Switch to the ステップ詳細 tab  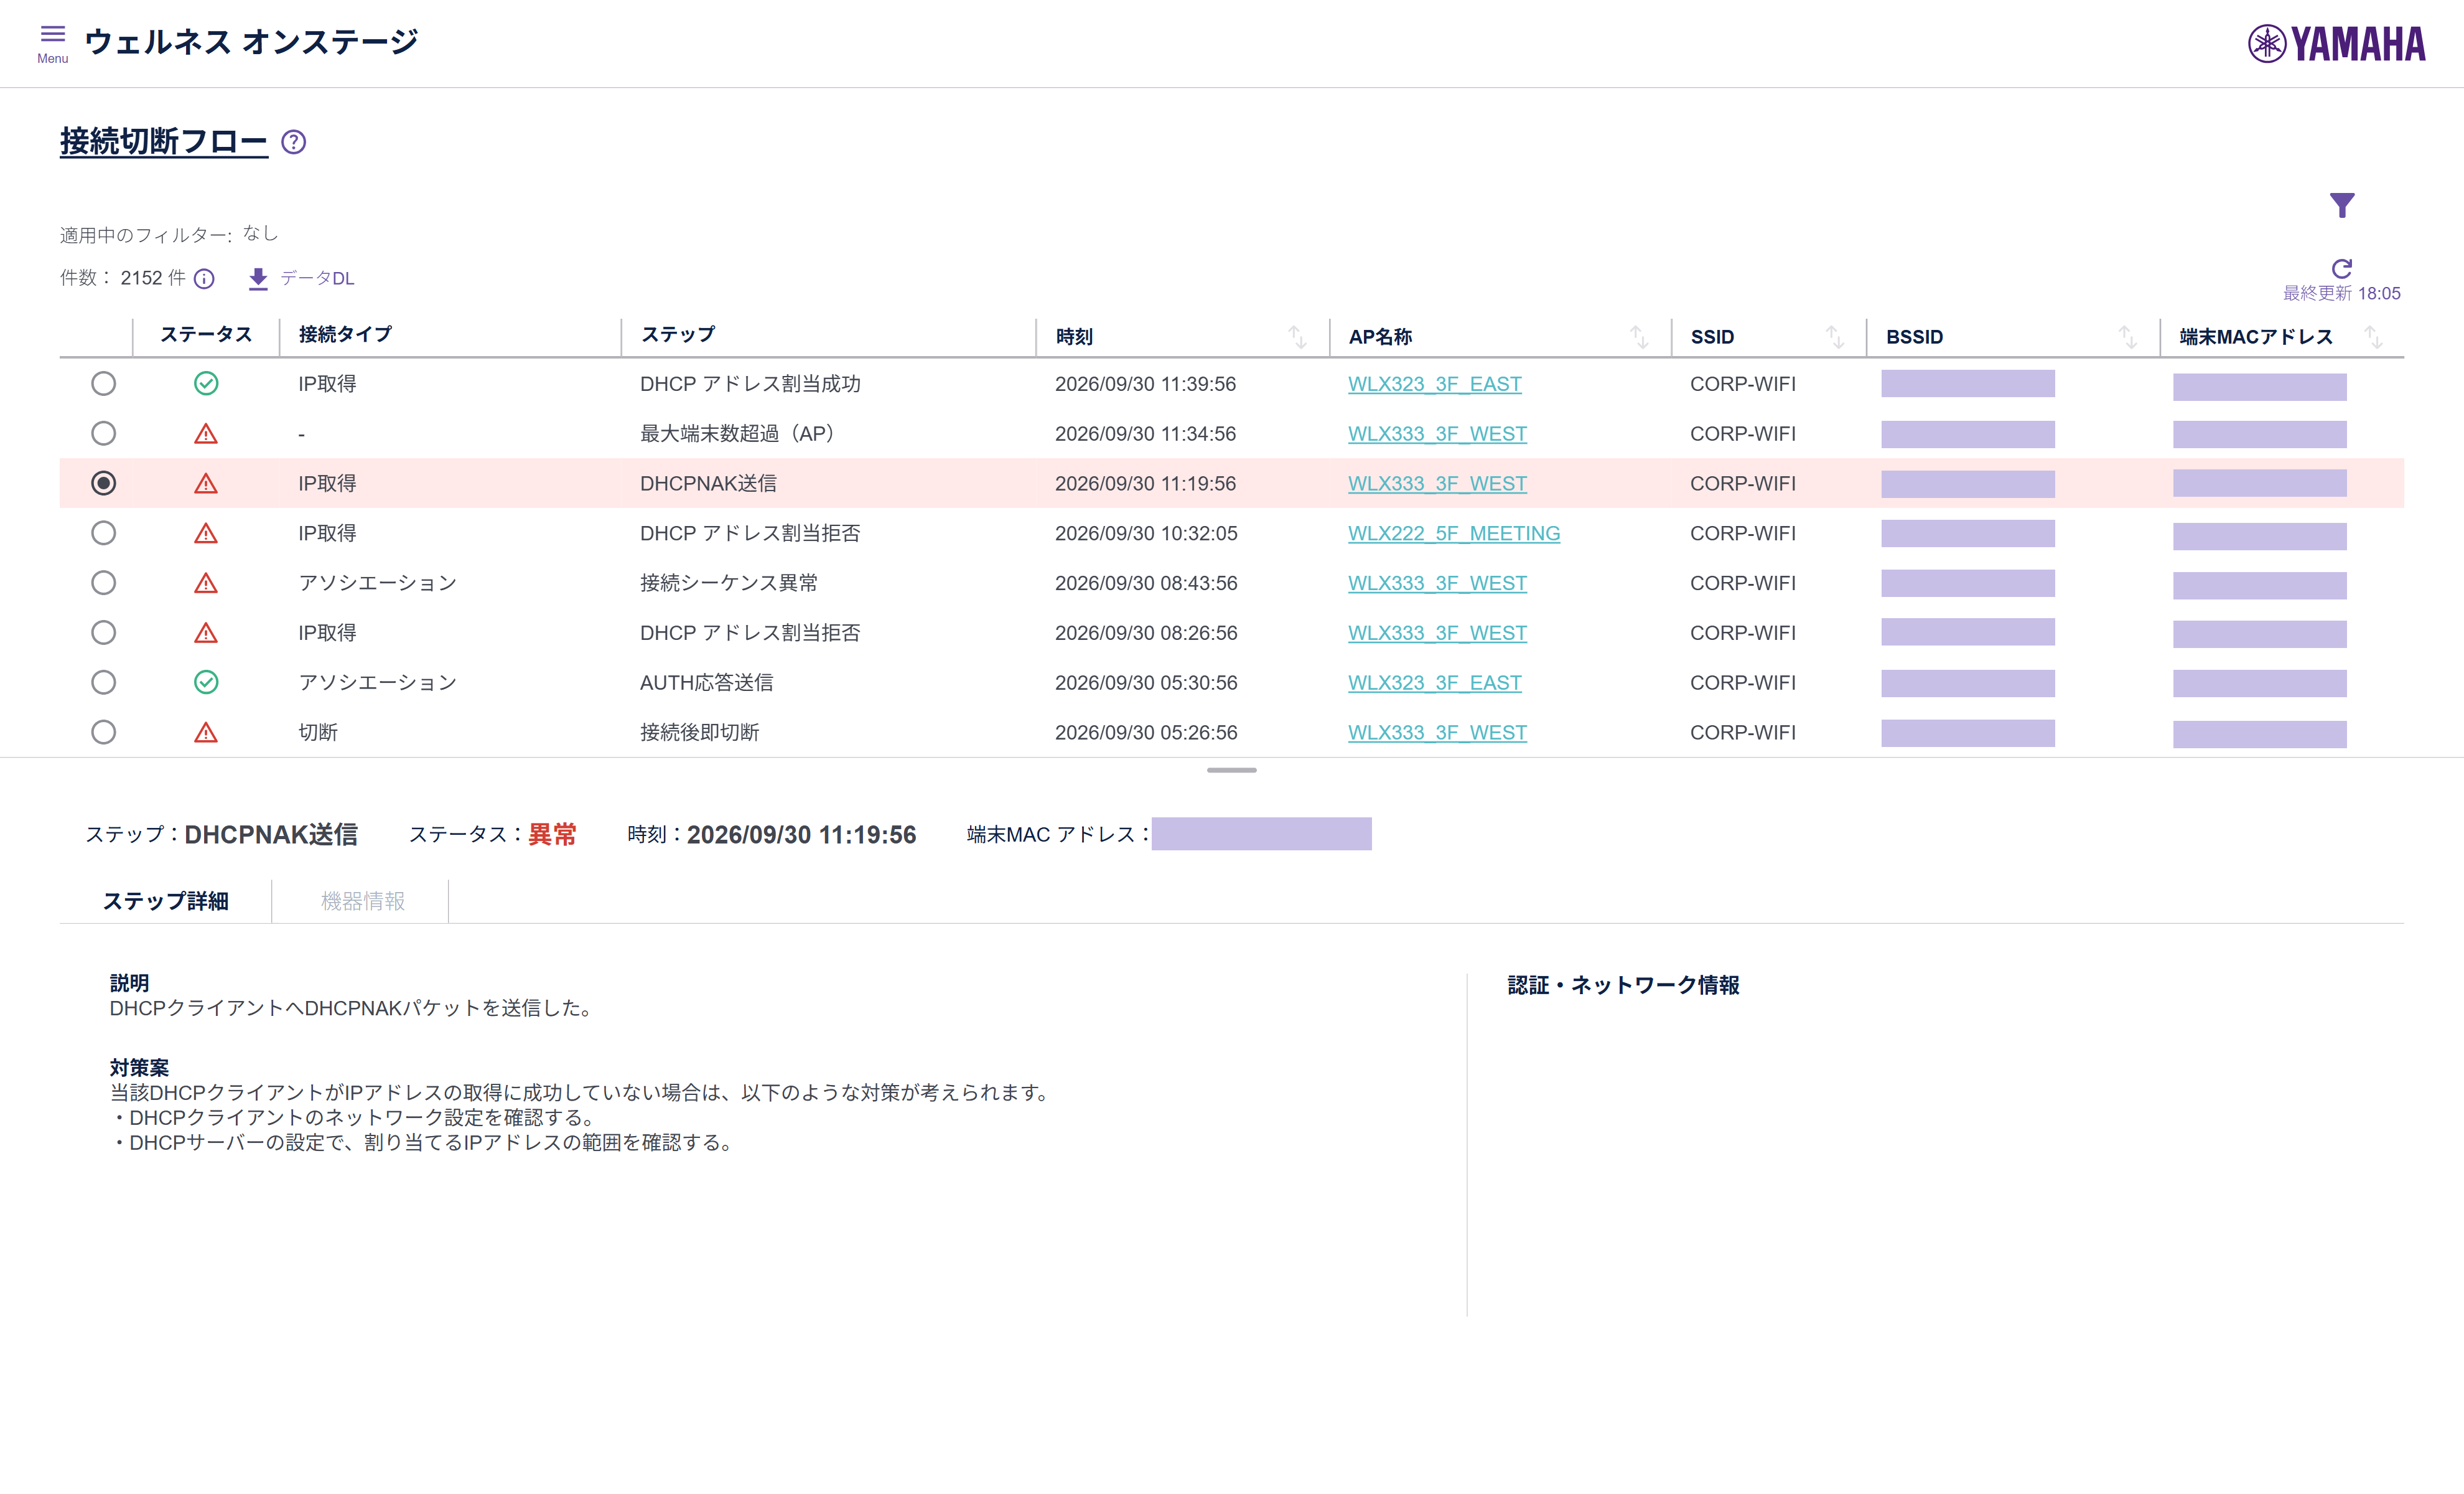166,901
